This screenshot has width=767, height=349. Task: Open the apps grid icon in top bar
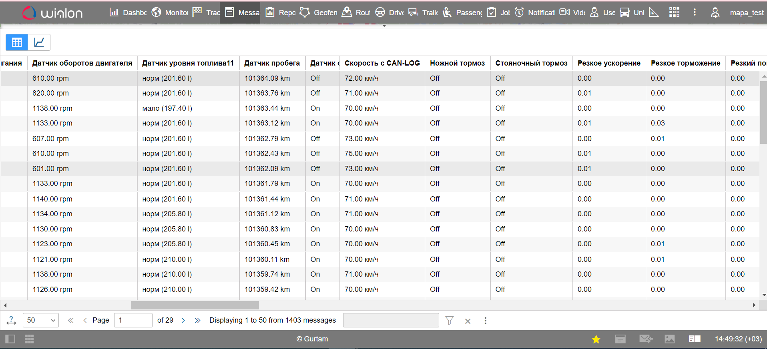point(674,12)
